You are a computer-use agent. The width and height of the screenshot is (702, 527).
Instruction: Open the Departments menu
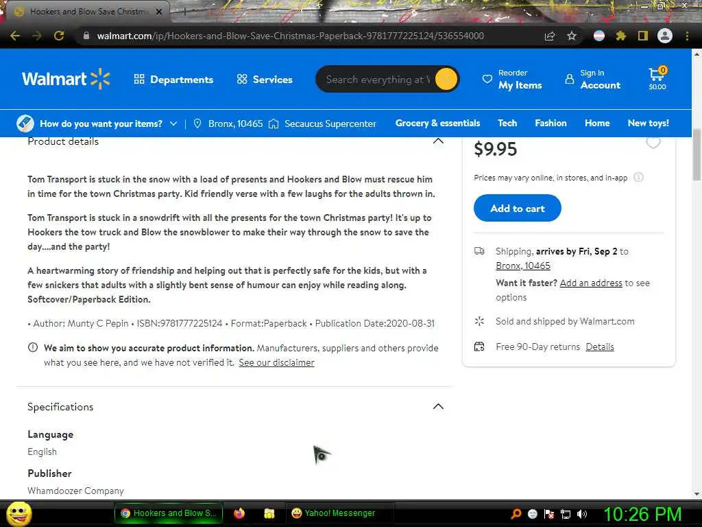(x=173, y=80)
